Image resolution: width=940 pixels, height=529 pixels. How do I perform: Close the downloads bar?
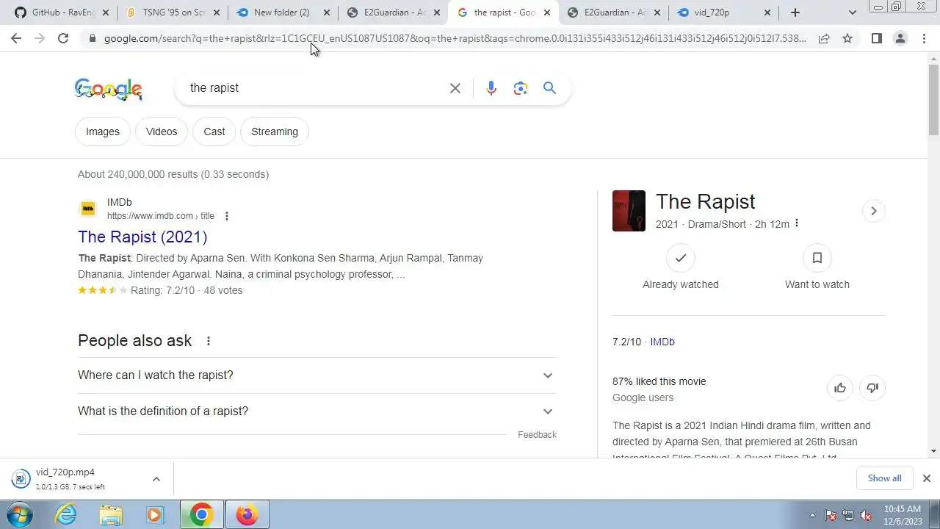pos(926,478)
